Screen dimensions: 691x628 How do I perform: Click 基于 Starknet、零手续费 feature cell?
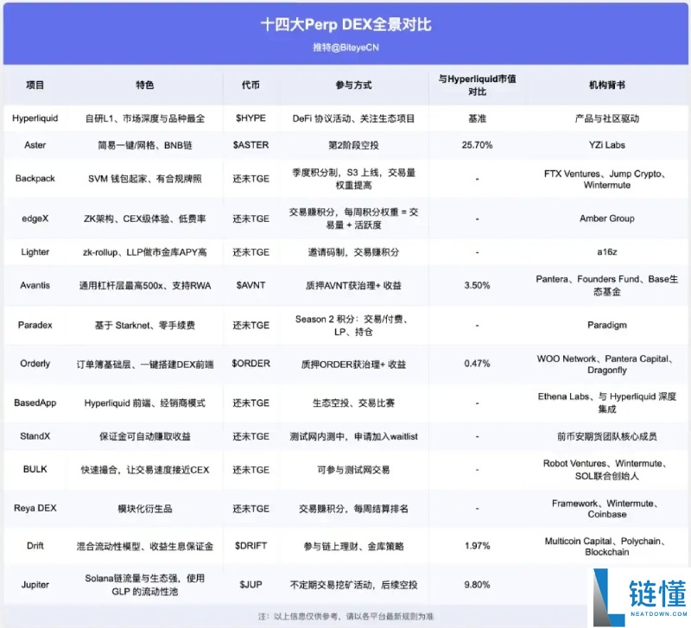coord(144,326)
